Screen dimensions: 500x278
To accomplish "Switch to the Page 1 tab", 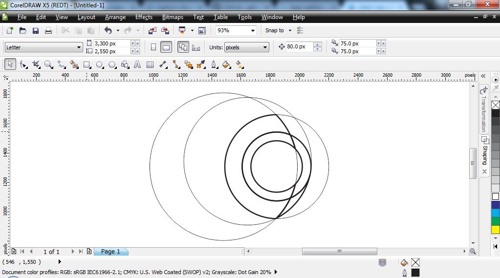I will point(110,252).
